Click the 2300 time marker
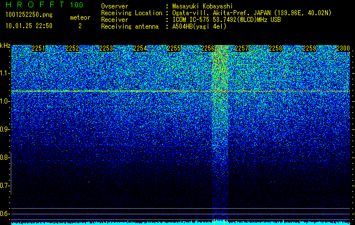Image resolution: width=355 pixels, height=225 pixels. [343, 48]
